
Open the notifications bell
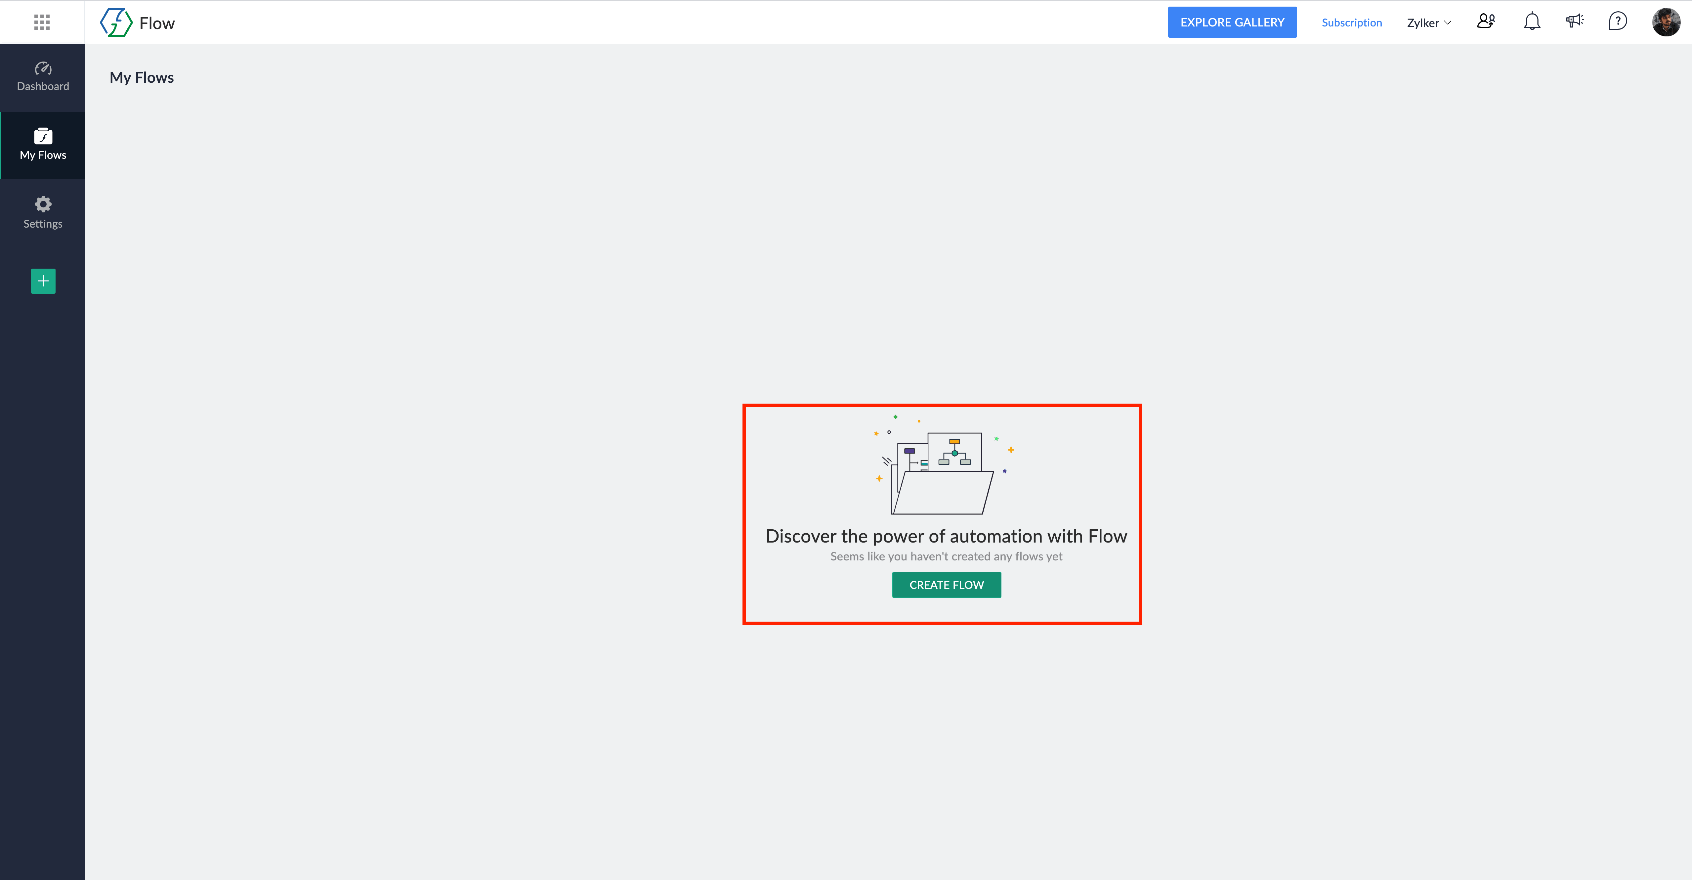(1532, 22)
